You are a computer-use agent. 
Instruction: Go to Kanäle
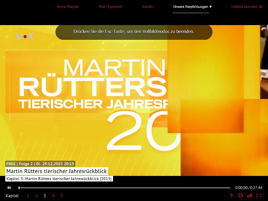click(148, 7)
